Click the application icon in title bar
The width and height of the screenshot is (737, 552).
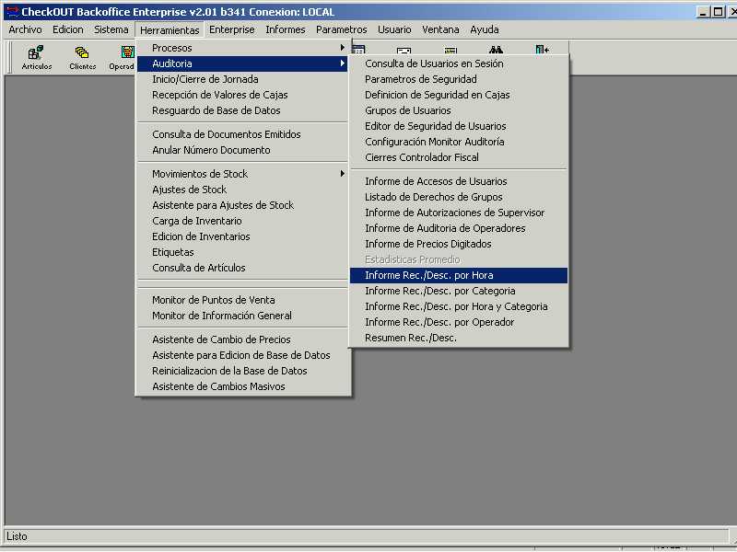[x=12, y=11]
